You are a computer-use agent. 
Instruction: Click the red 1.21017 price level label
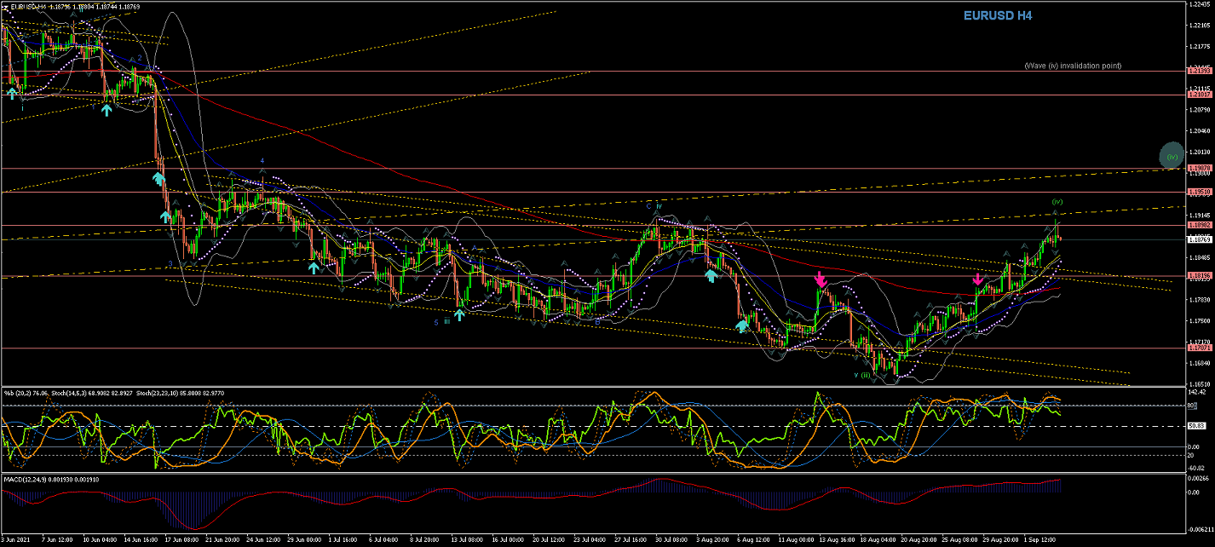[1200, 95]
